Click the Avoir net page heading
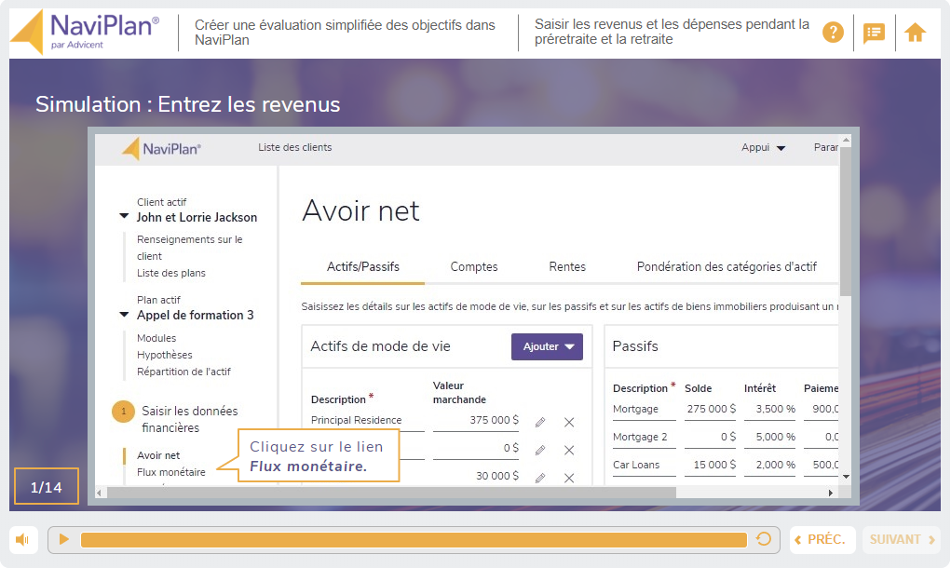 coord(360,211)
